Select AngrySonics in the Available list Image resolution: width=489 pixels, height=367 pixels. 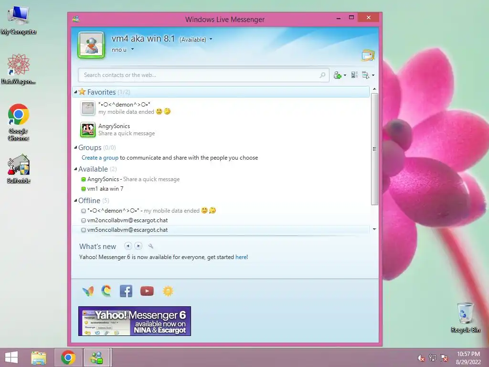pyautogui.click(x=221, y=179)
